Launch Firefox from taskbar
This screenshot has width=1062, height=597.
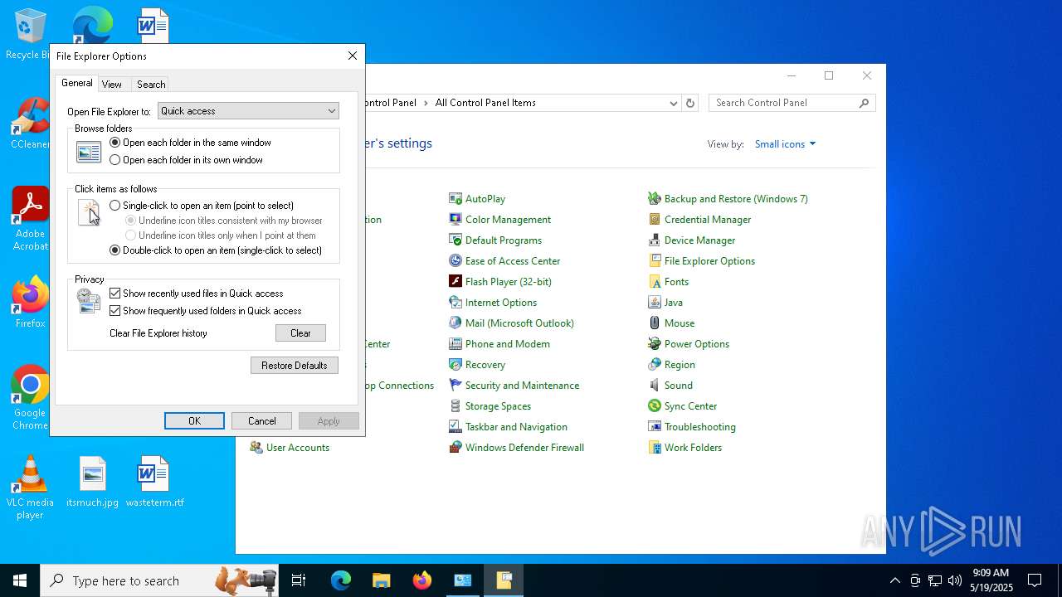[x=422, y=580]
